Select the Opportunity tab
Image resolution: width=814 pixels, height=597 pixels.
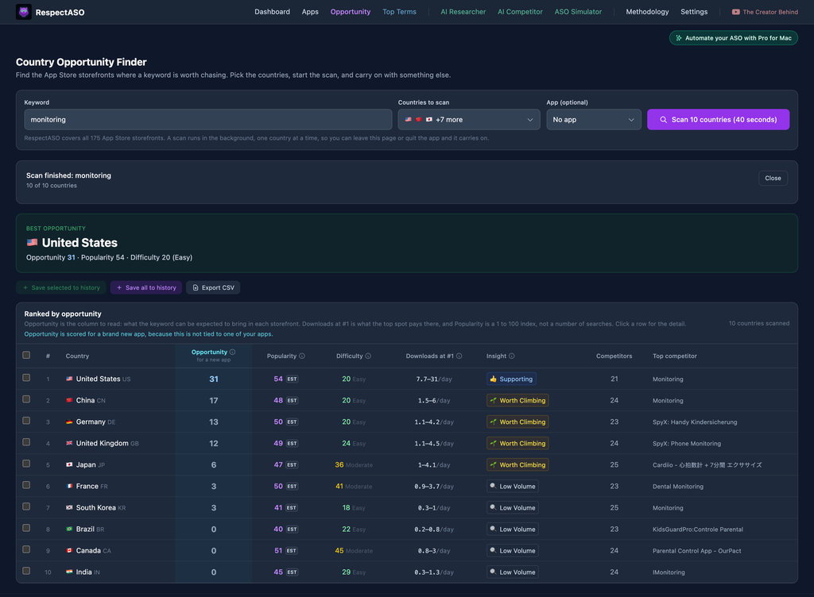pyautogui.click(x=351, y=12)
